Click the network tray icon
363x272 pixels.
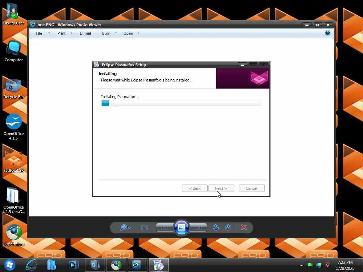pos(319,265)
